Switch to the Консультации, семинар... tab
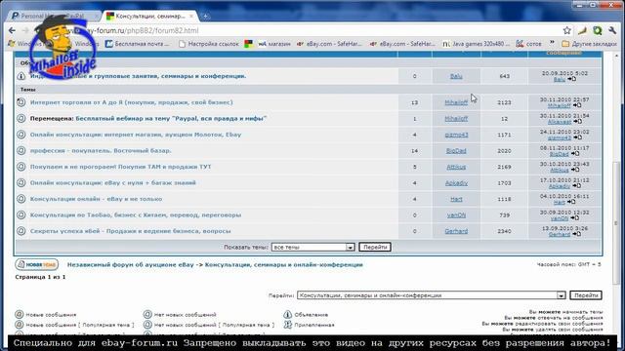This screenshot has width=625, height=351. point(149,16)
